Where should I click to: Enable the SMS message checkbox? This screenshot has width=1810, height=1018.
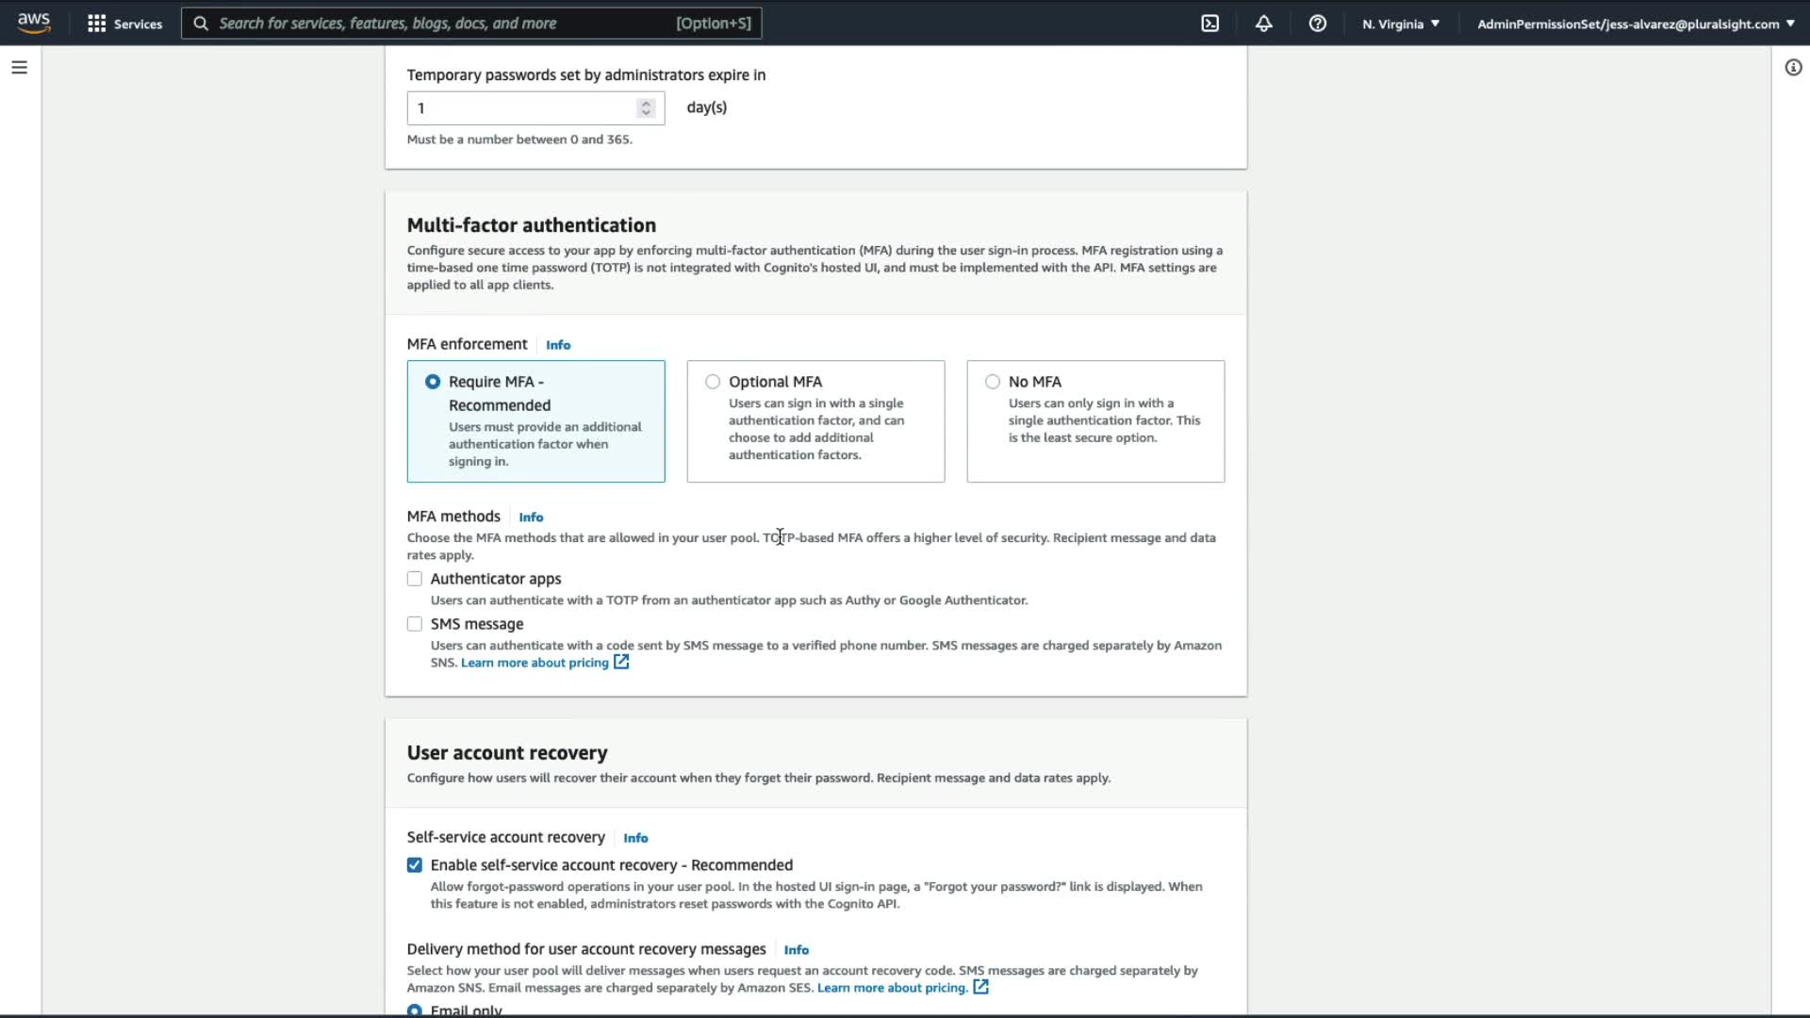click(x=415, y=624)
